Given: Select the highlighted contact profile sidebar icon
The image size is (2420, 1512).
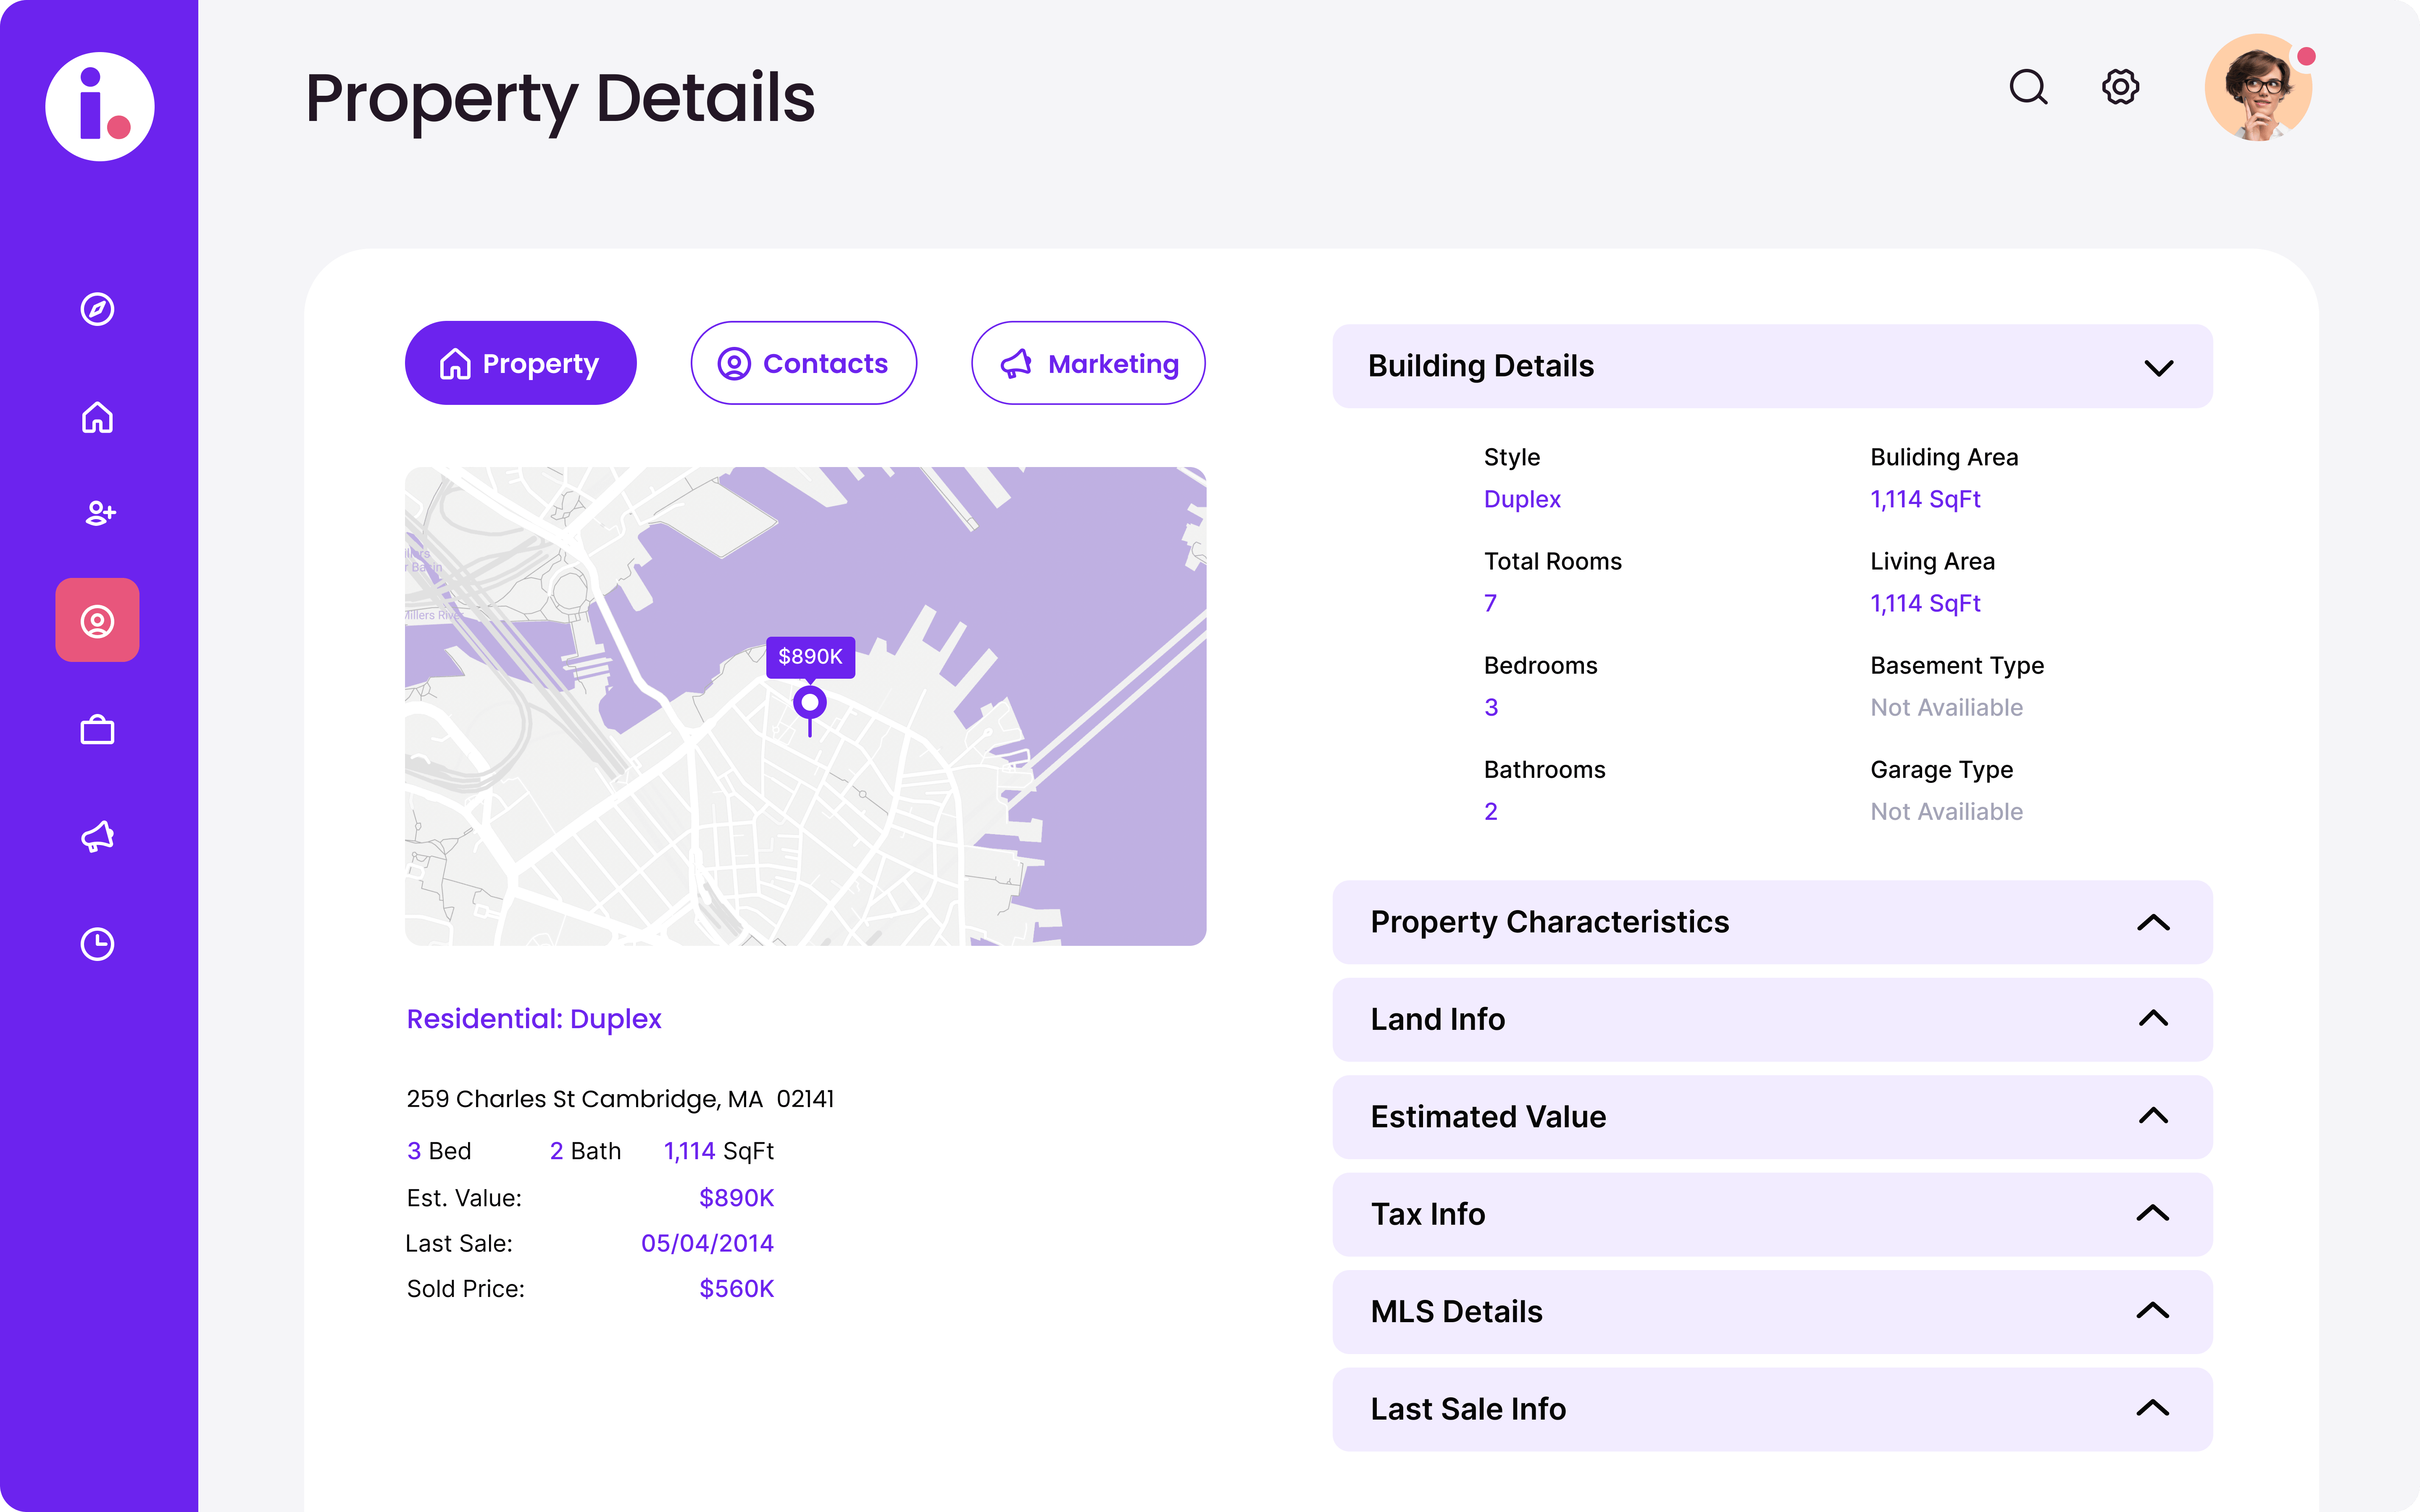Looking at the screenshot, I should 97,621.
